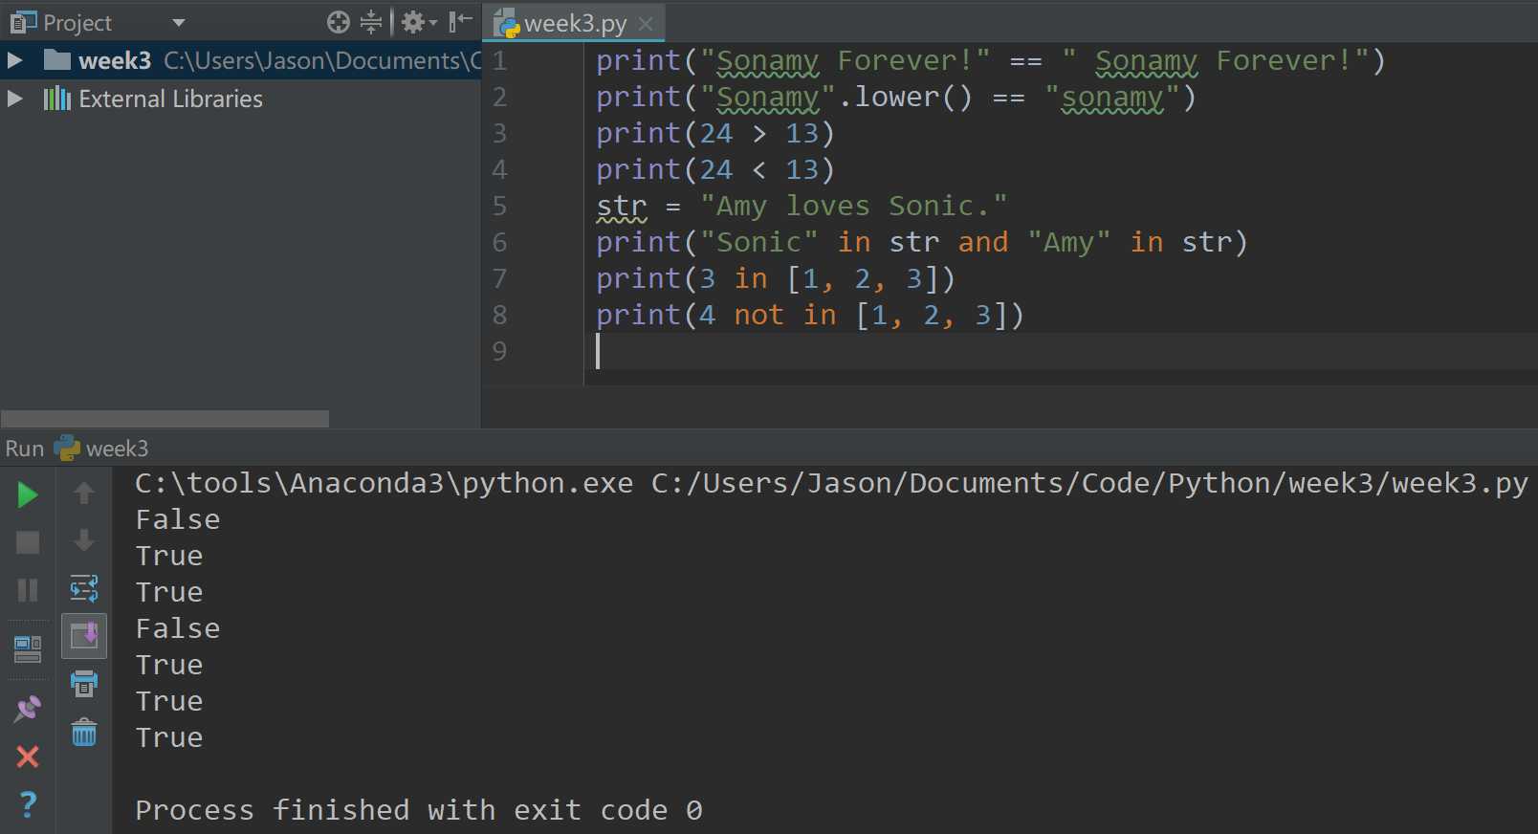Click line number 1 in the gutter
Screen dimensions: 1538x834
pyautogui.click(x=499, y=60)
